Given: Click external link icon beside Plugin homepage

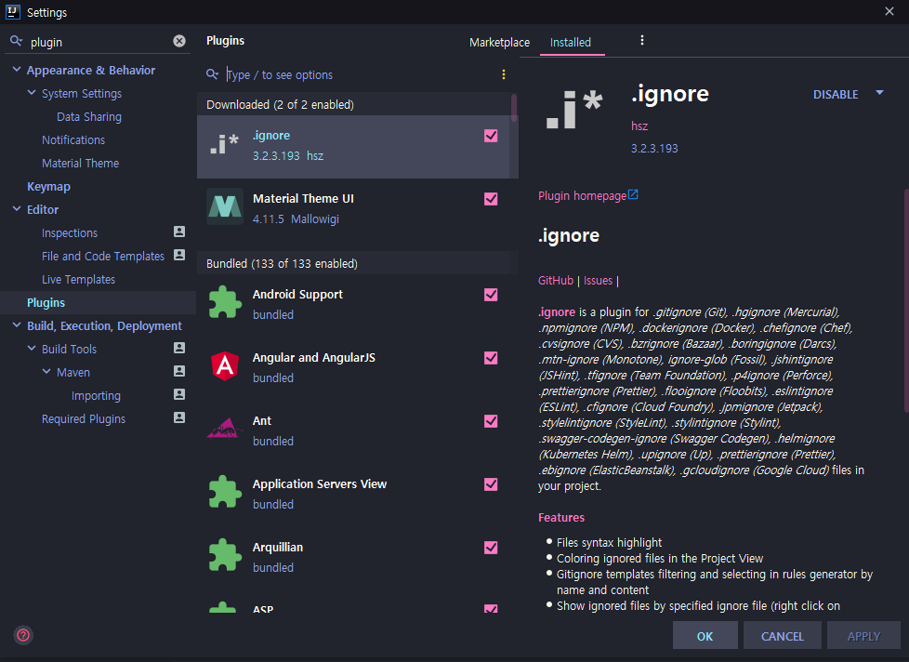Looking at the screenshot, I should [x=633, y=194].
